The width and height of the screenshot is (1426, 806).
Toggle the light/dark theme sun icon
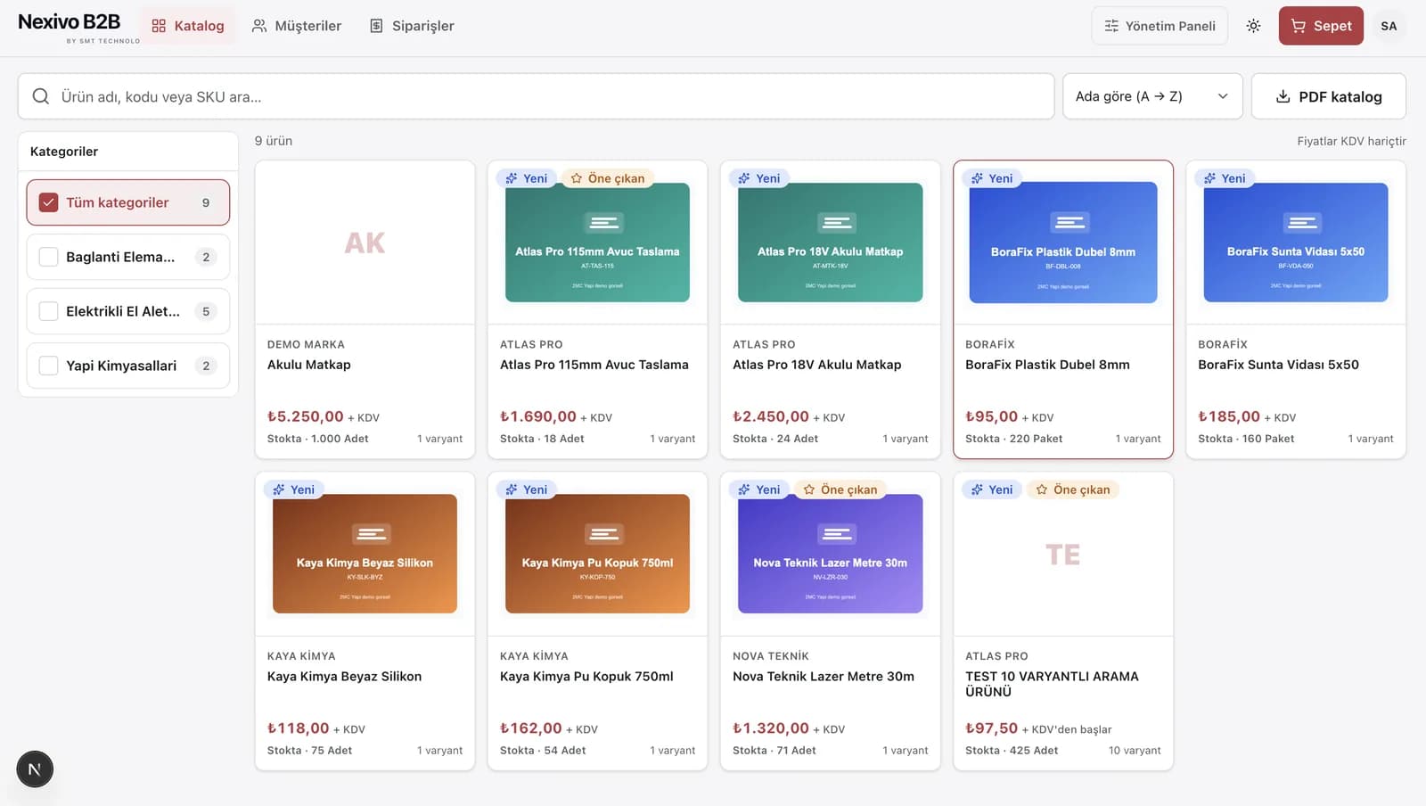click(x=1253, y=26)
